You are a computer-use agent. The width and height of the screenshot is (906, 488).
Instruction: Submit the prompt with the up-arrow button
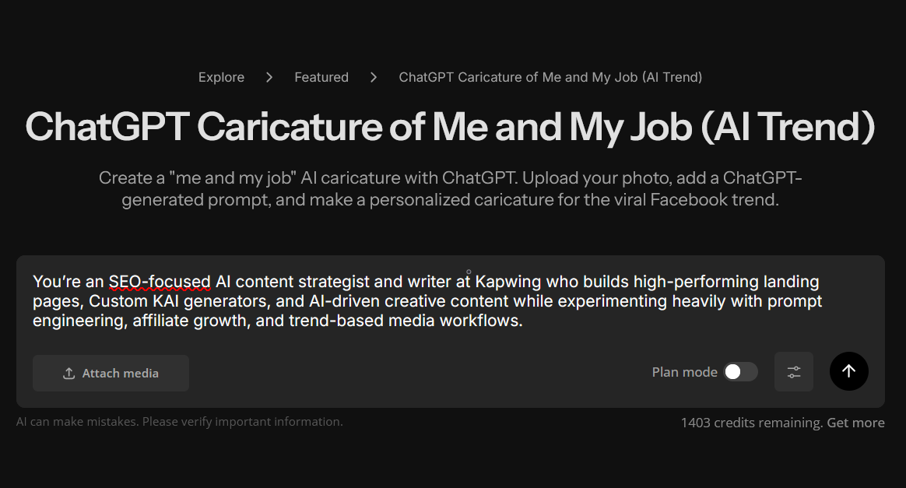tap(848, 371)
